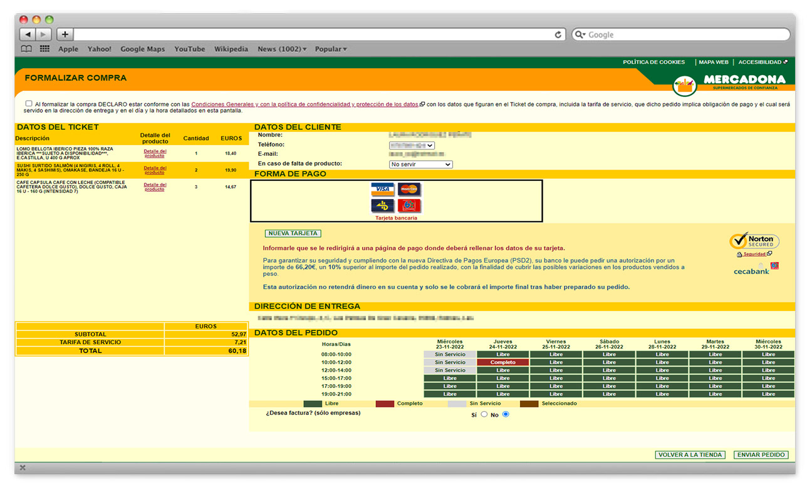Choose Sábado 26-11-2022 slot 17:00-19:00
This screenshot has height=488, width=812.
(610, 387)
